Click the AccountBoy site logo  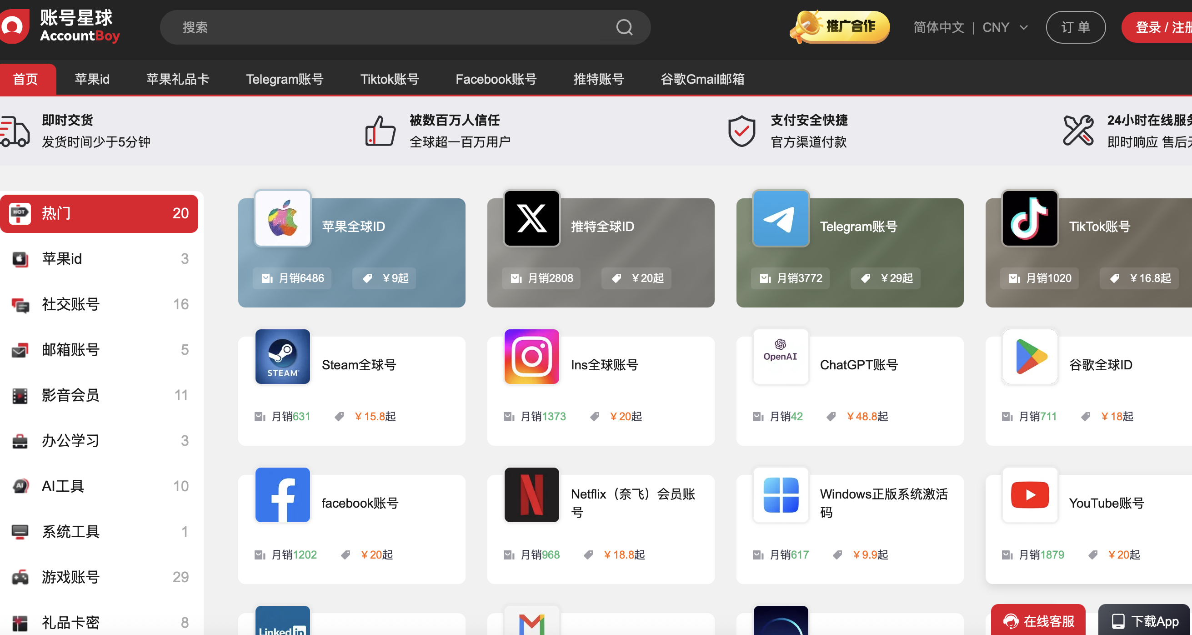(60, 26)
